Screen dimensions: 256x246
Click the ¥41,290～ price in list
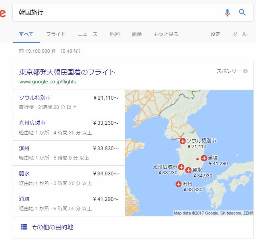pyautogui.click(x=106, y=199)
